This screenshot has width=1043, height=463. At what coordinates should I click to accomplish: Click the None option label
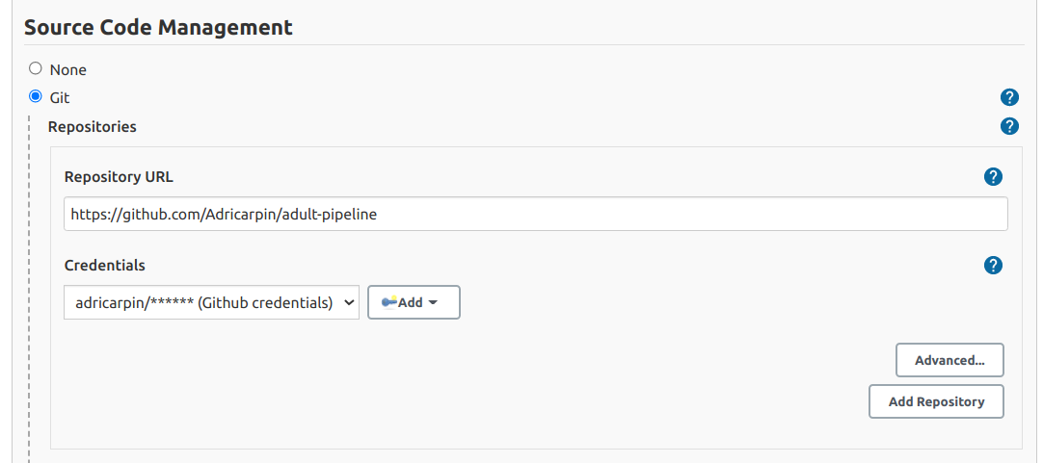[67, 69]
